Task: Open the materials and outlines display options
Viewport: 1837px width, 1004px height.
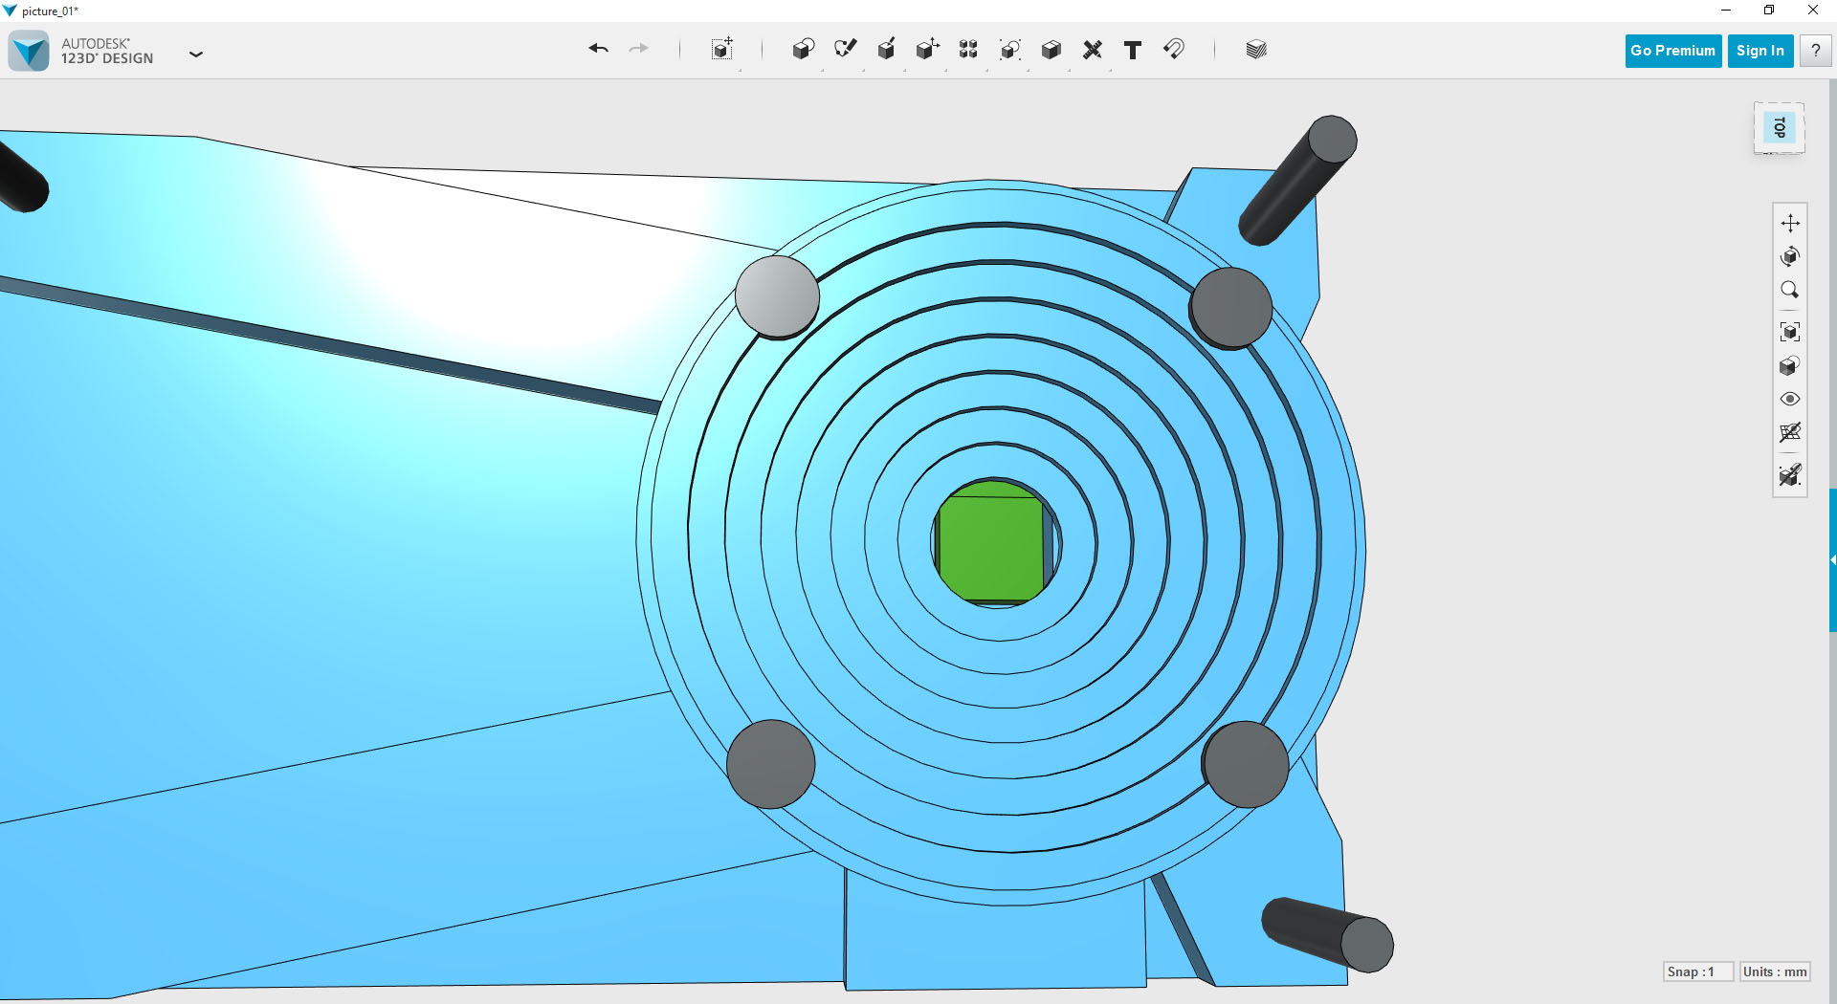Action: [x=1790, y=366]
